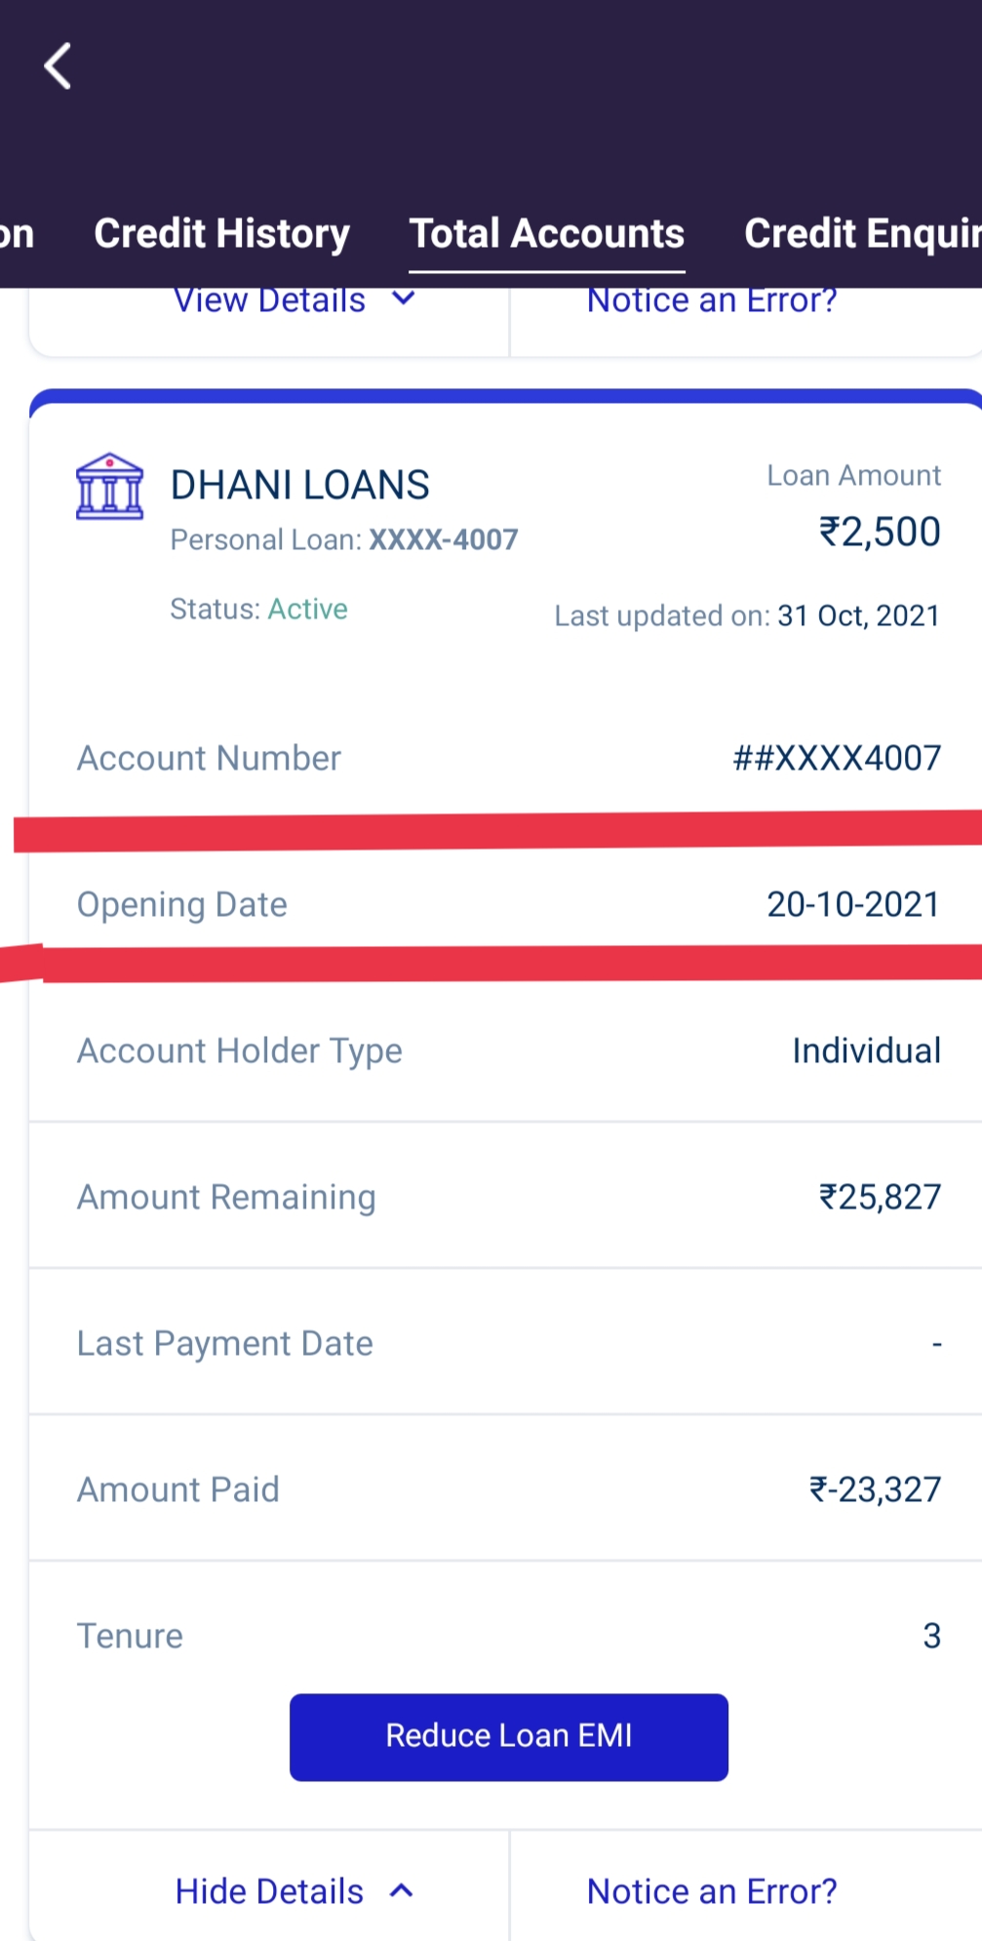Image resolution: width=982 pixels, height=1941 pixels.
Task: Tap the Amount Remaining ₹25,827 value
Action: [x=880, y=1197]
